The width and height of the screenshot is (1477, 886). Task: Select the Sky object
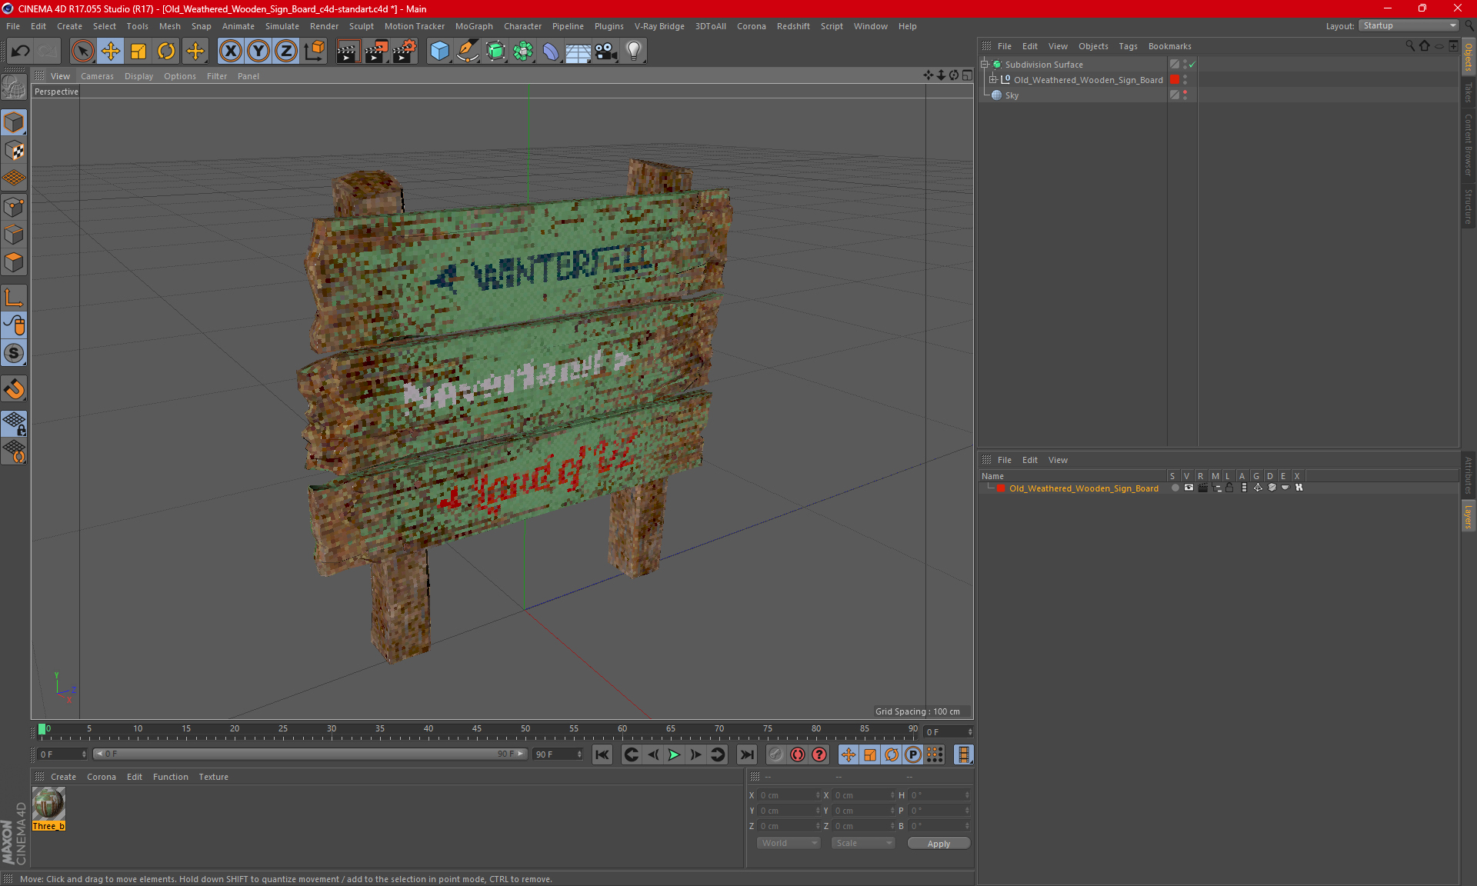(1012, 95)
